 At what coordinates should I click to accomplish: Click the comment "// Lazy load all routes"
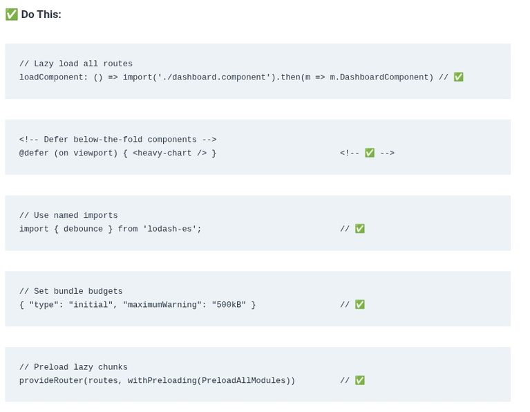click(76, 64)
